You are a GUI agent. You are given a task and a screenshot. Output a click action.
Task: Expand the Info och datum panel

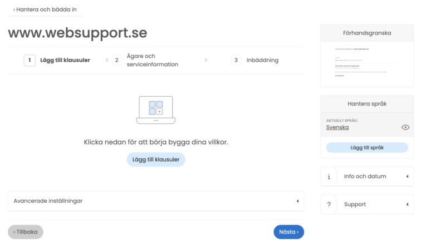tap(406, 177)
